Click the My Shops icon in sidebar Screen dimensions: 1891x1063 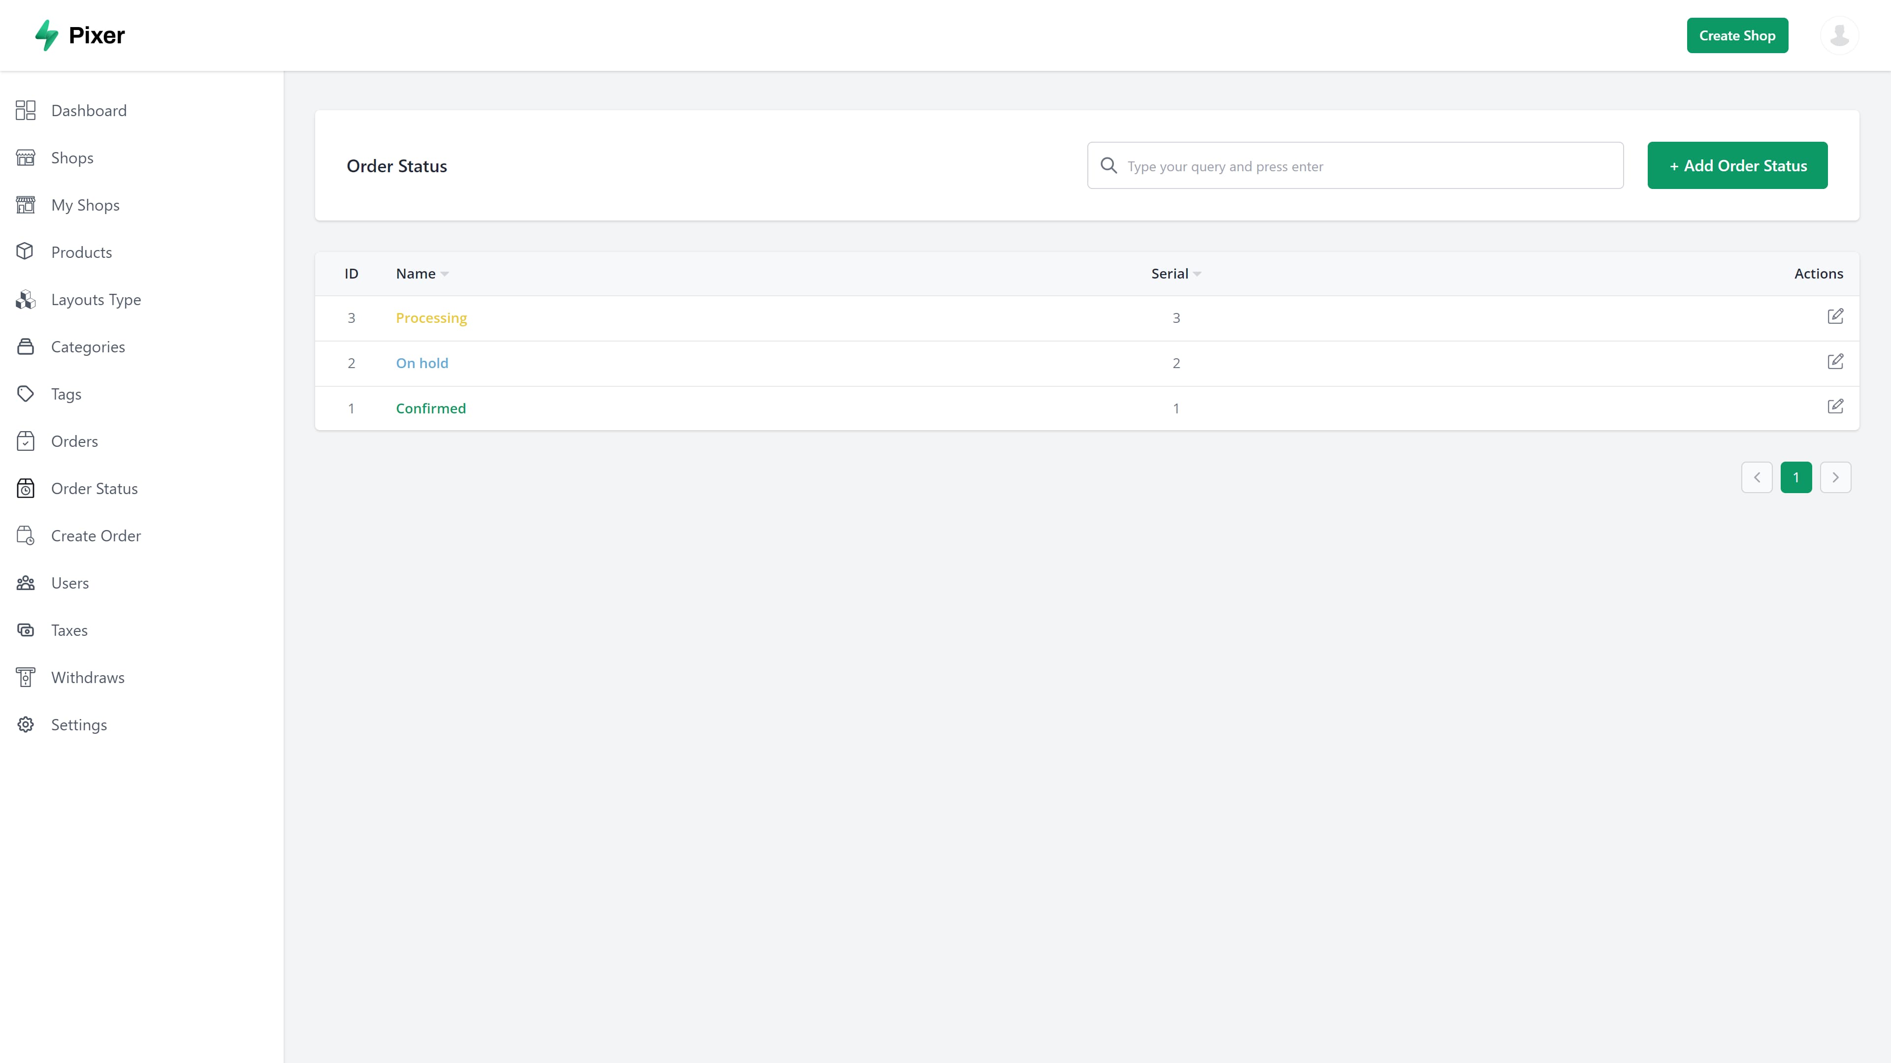pos(25,205)
